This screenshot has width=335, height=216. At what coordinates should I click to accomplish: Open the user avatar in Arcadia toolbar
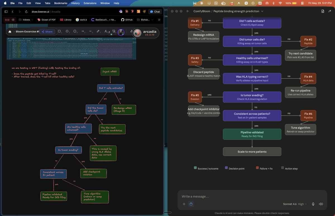point(121,32)
